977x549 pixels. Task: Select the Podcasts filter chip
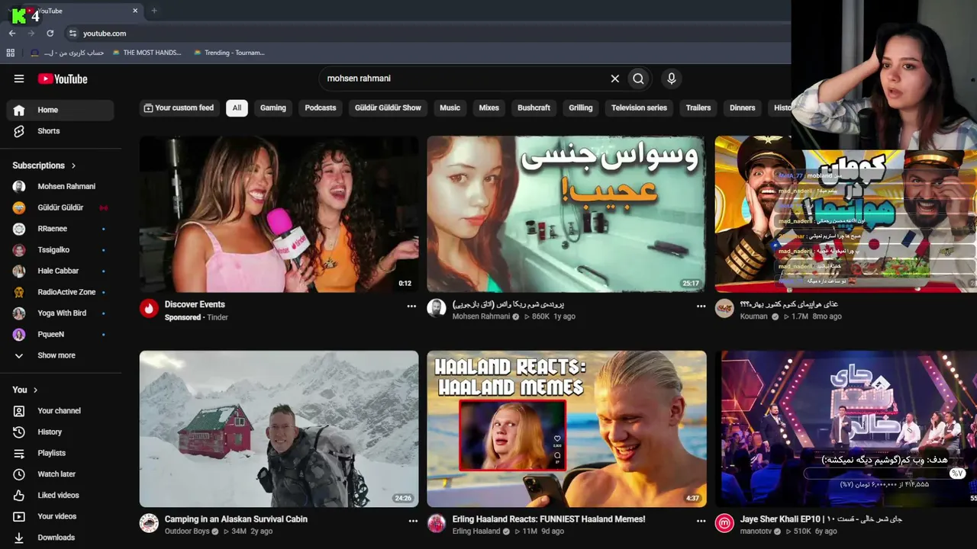click(x=321, y=108)
